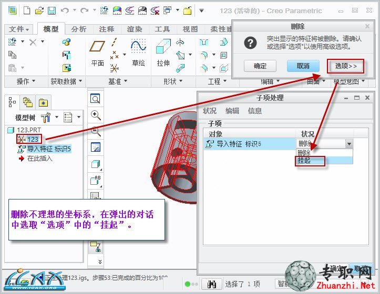Switch to the 视图 ribbon tab
The width and height of the screenshot is (380, 294).
[190, 29]
